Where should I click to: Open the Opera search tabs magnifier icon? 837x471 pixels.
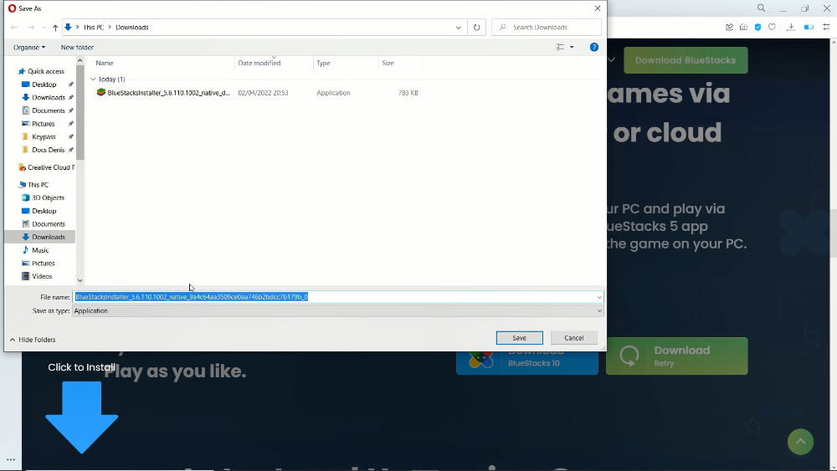(x=761, y=8)
